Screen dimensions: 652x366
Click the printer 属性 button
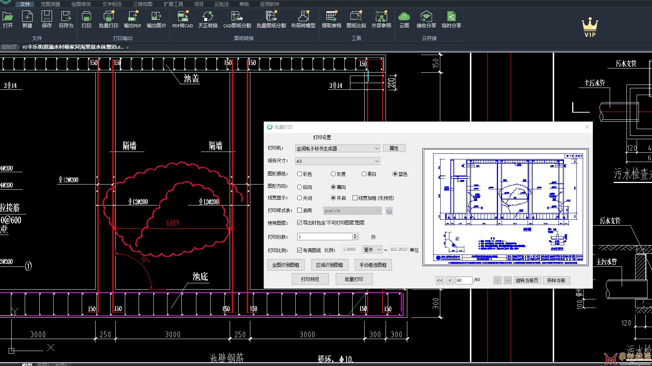point(394,148)
